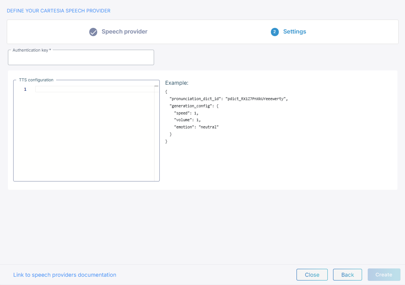Image resolution: width=405 pixels, height=285 pixels.
Task: Click the Define Your Cartesia Speech Provider title
Action: point(59,11)
